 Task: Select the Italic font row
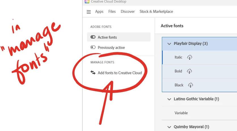(x=200, y=57)
